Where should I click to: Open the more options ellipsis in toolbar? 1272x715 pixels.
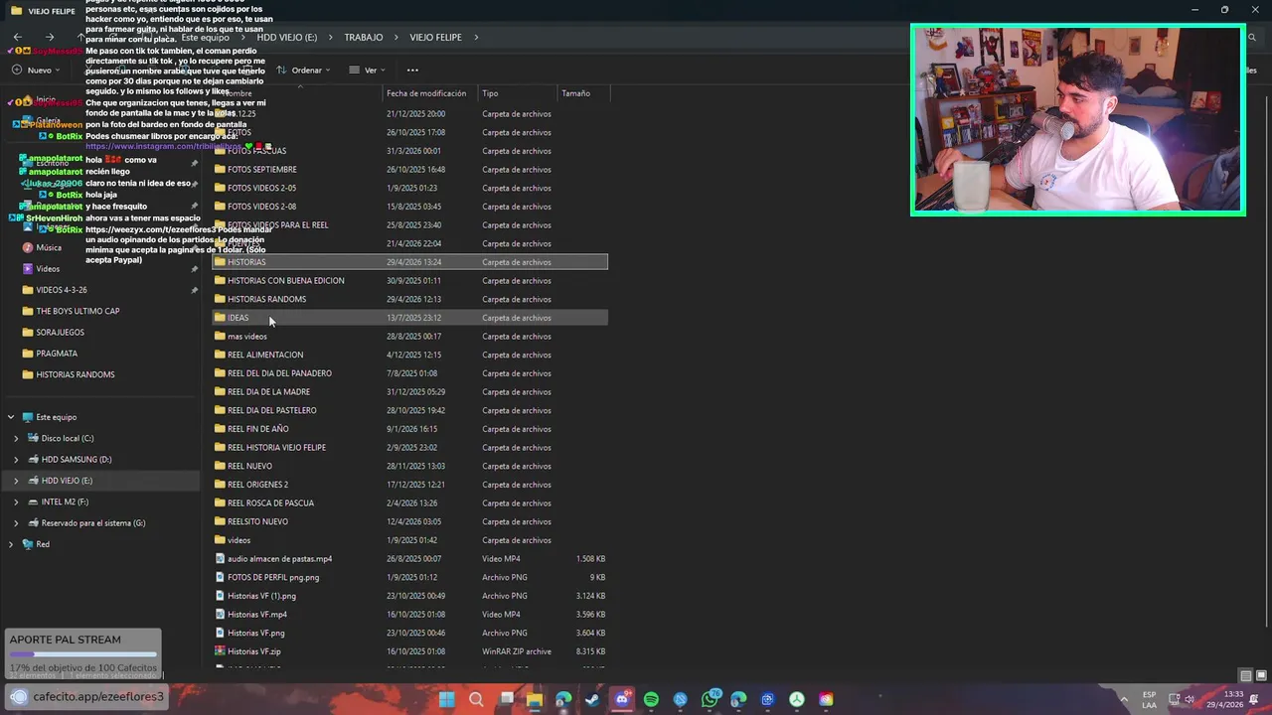(x=412, y=70)
